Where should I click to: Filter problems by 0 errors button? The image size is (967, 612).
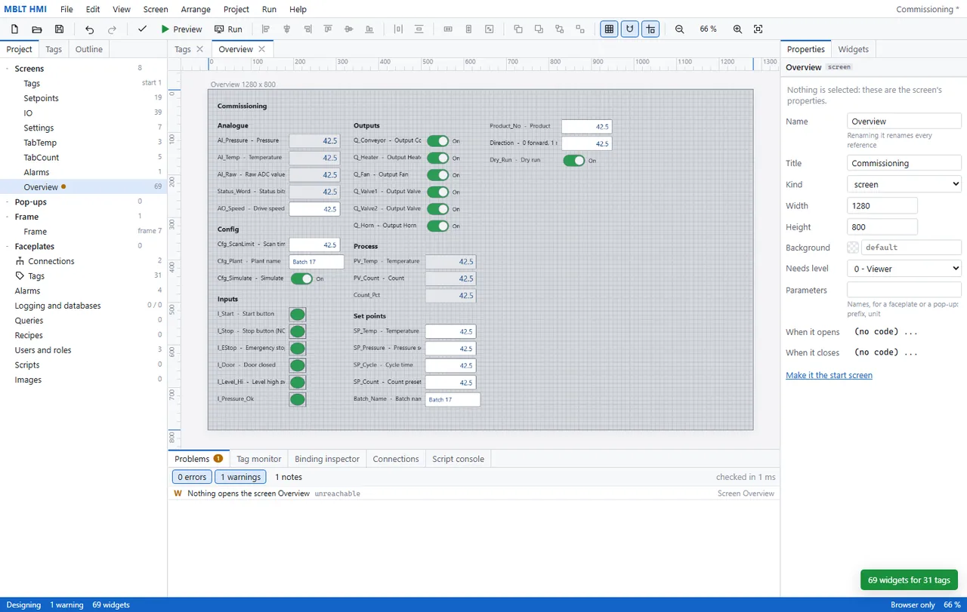pyautogui.click(x=192, y=477)
